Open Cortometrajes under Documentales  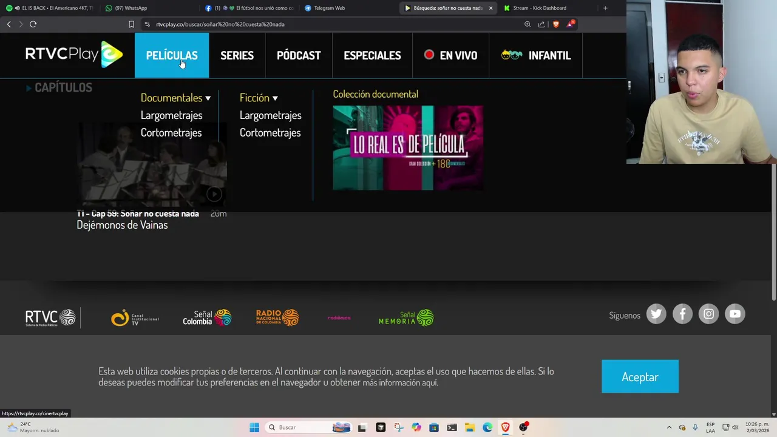(171, 133)
